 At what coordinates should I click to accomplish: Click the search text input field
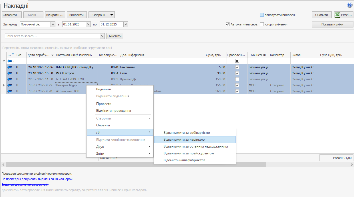53,36
